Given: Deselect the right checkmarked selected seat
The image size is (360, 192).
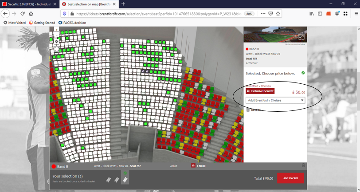Looking at the screenshot, I should 147,71.
